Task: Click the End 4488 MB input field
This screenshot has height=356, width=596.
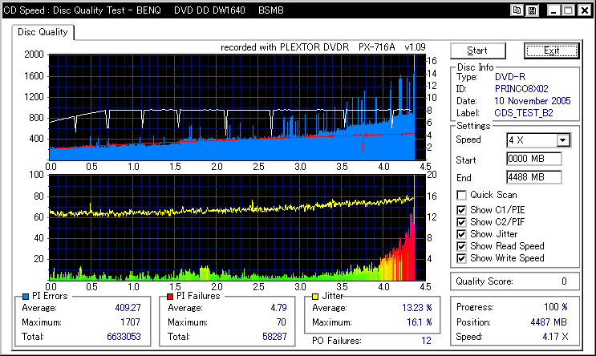Action: pos(534,176)
